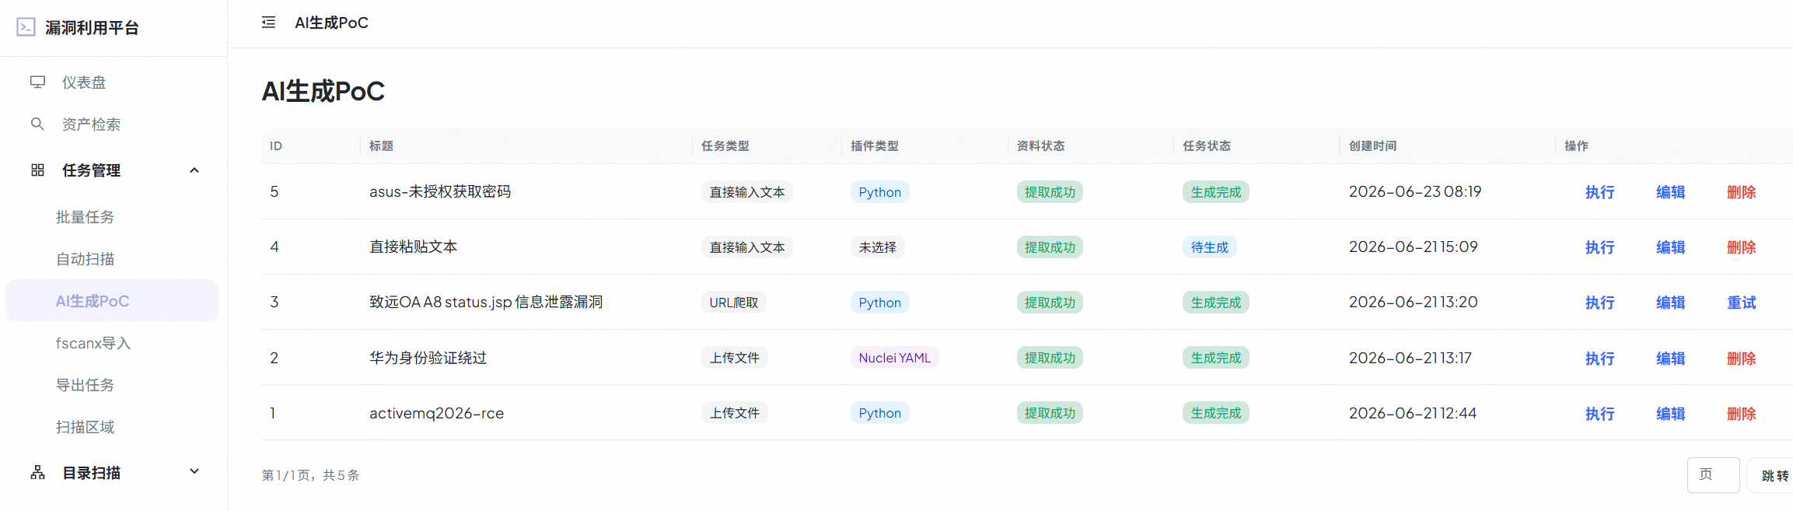Expand the 目录扫描 menu chevron
Viewport: 1793px width, 511px height.
point(194,471)
